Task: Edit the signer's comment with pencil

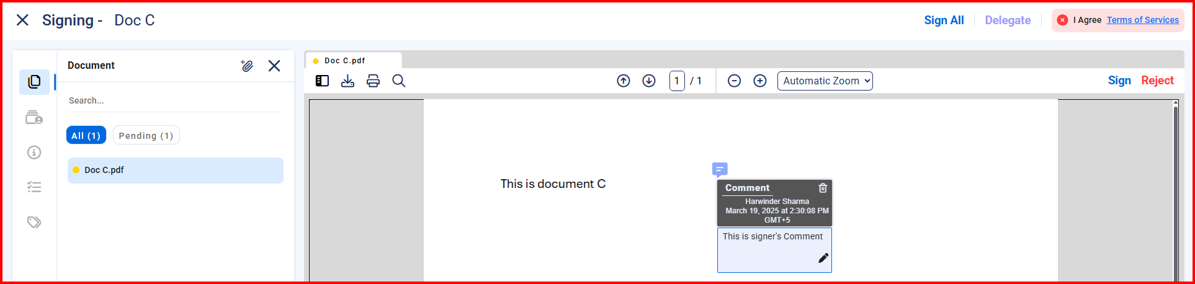Action: coord(823,258)
